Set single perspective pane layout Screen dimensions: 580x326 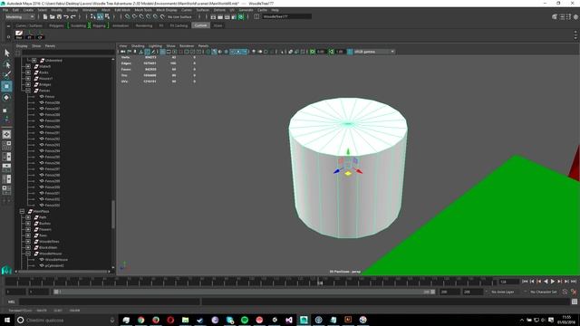pos(6,135)
